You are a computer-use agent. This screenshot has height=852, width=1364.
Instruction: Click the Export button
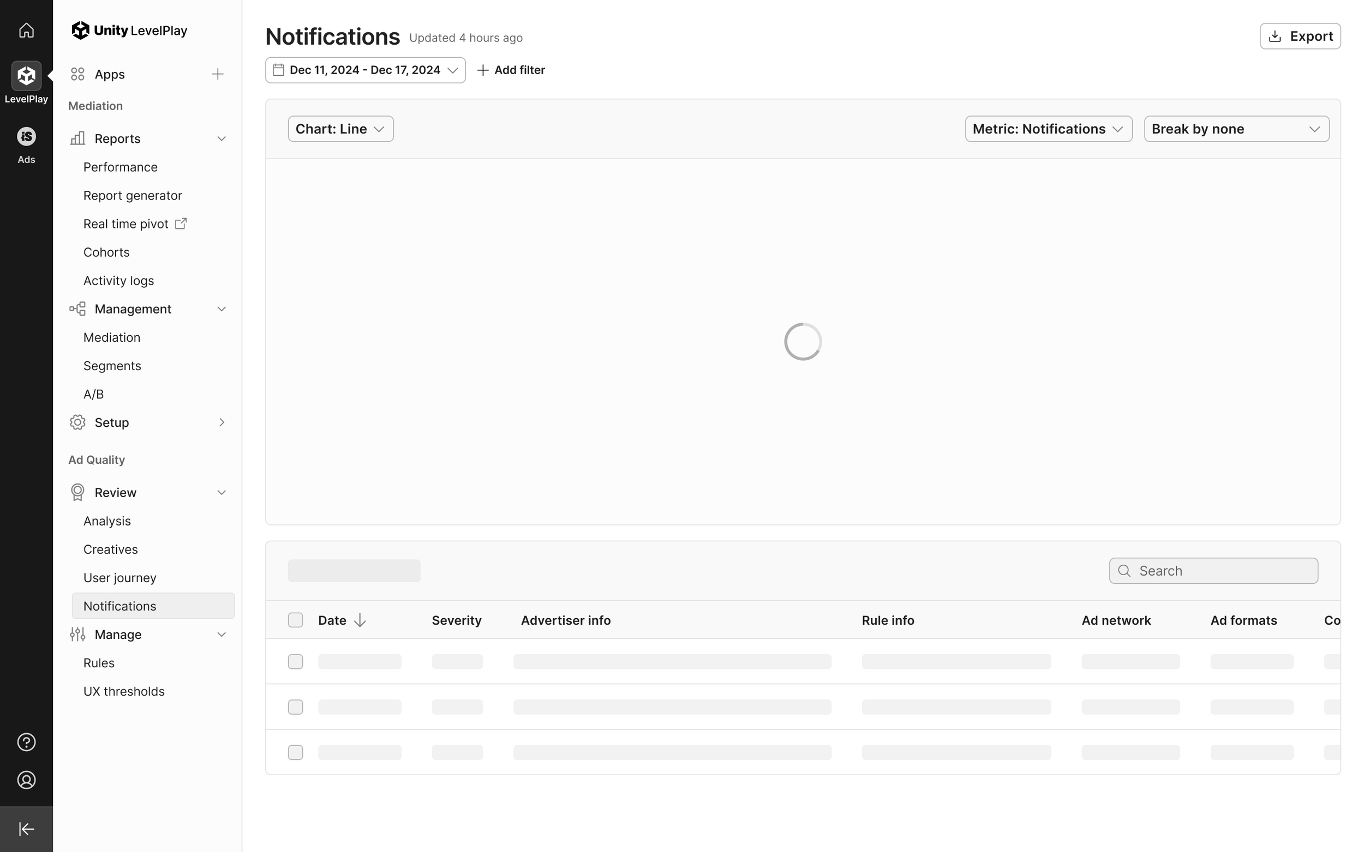[1300, 36]
